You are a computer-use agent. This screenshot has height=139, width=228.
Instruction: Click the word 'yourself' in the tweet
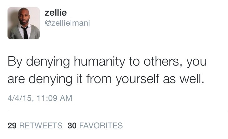[138, 79]
